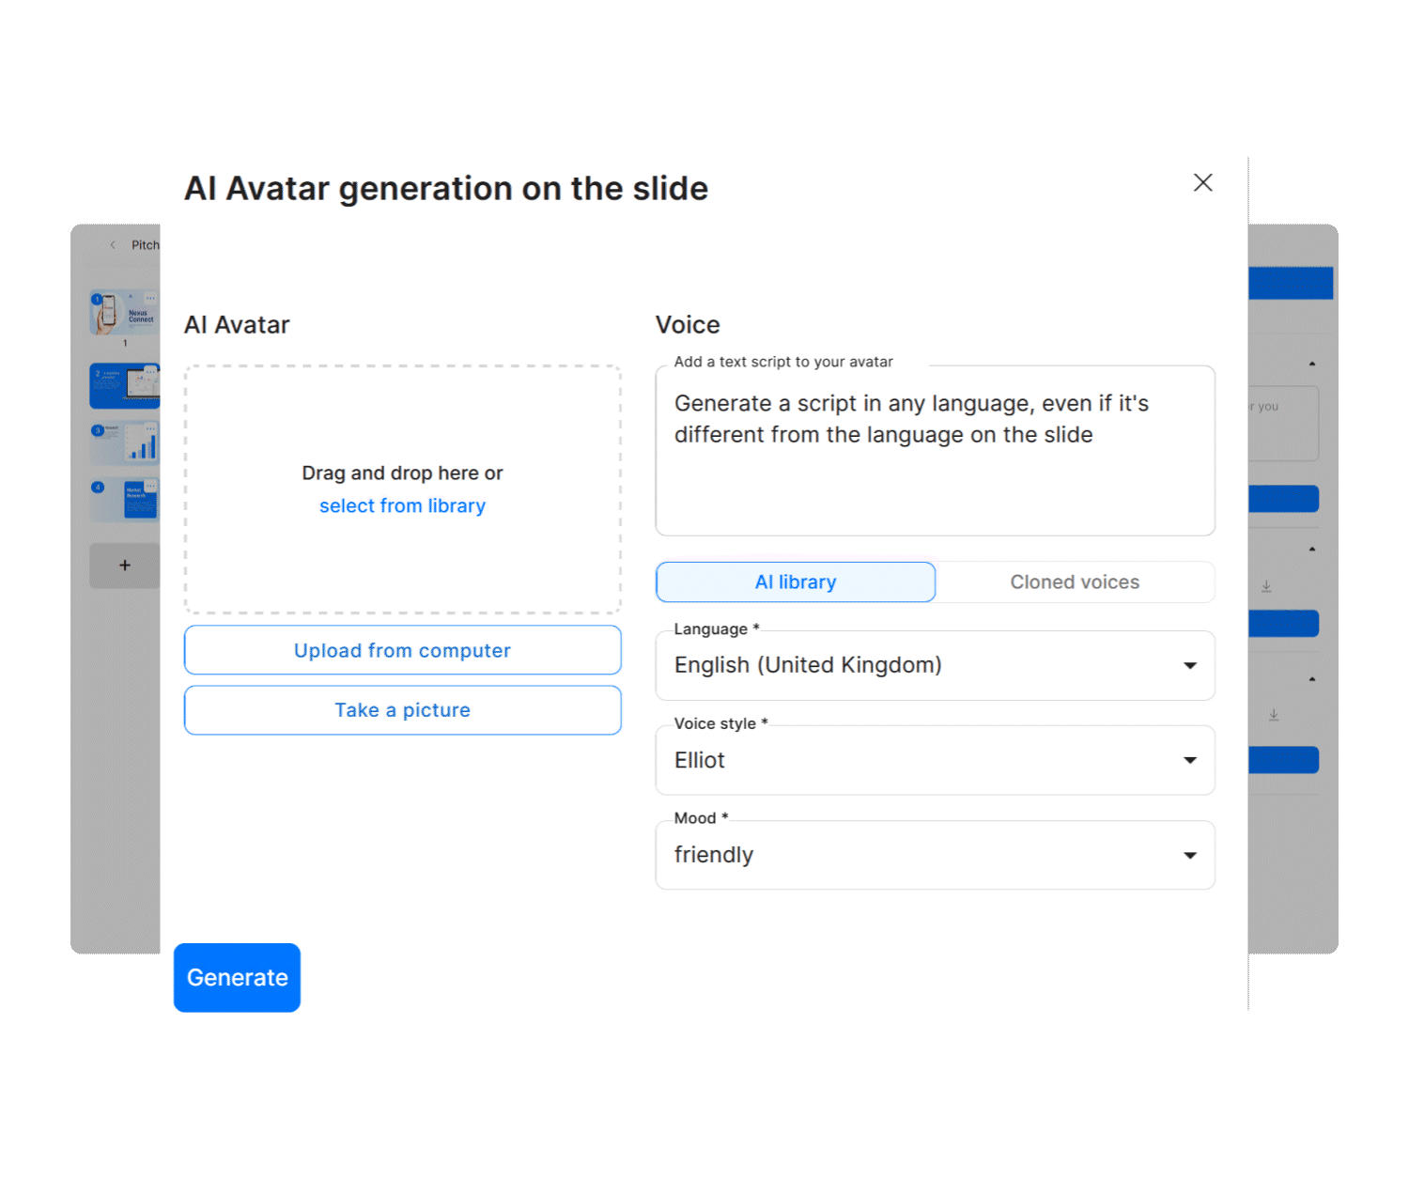Add a new slide with the plus icon
This screenshot has height=1179, width=1409.
125,565
